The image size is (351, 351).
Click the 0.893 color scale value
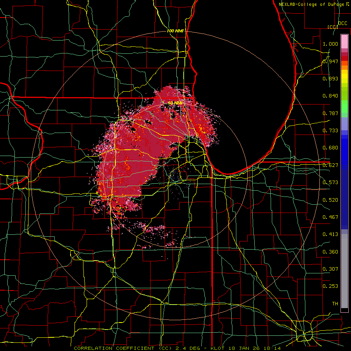pyautogui.click(x=330, y=78)
